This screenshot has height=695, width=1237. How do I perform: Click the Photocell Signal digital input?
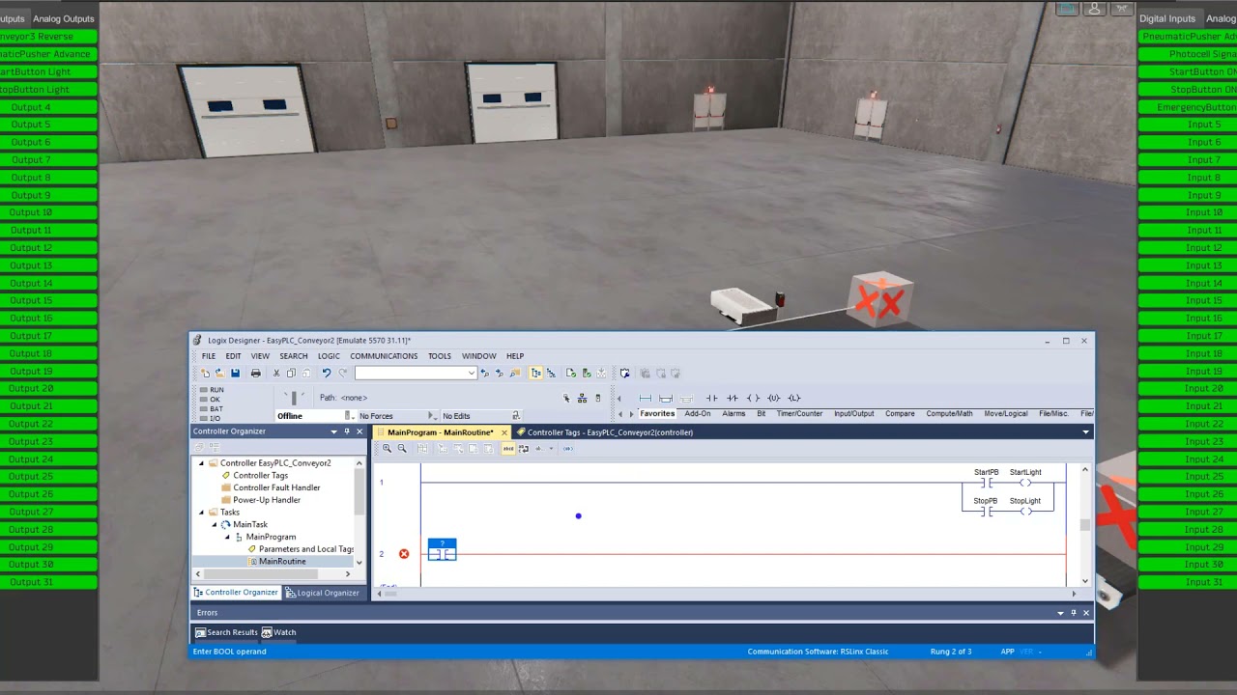(1187, 54)
